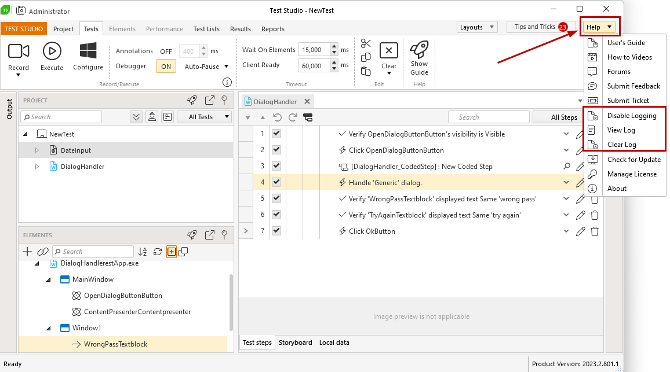Increase Wait On Elements timeout value
This screenshot has width=670, height=372.
point(334,46)
